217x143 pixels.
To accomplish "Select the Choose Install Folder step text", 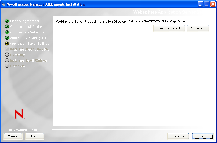I will point(26,27).
